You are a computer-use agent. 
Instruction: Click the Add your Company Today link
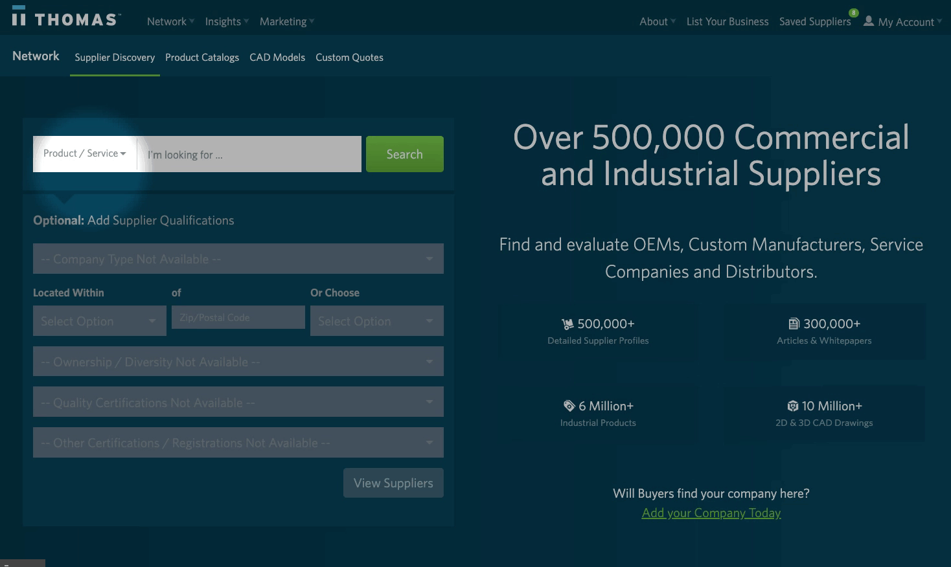(x=711, y=513)
